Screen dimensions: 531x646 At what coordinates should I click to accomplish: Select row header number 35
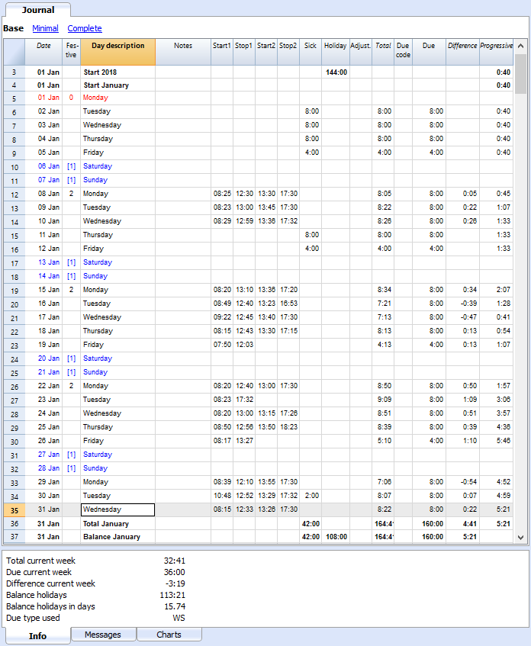pyautogui.click(x=14, y=510)
